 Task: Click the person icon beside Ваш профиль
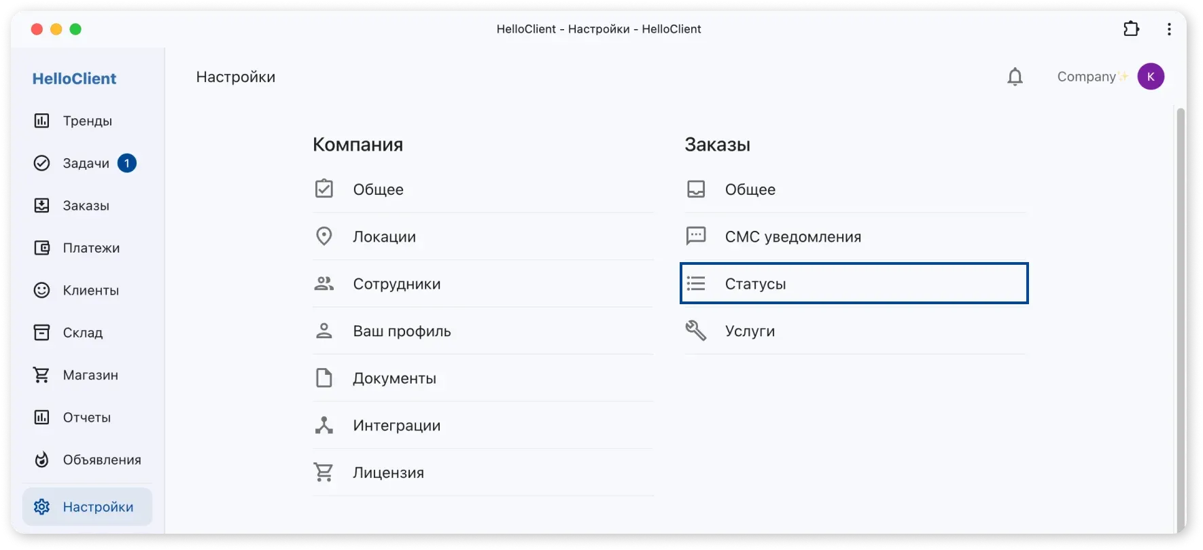324,331
